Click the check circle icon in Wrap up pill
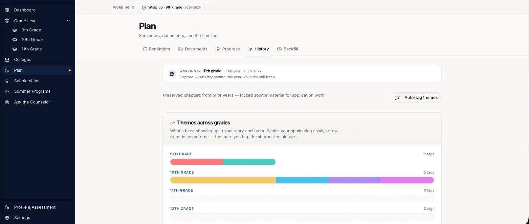 144,8
